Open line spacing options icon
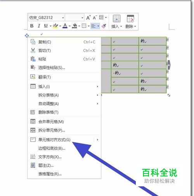Viewport: 194px width, 196px height. click(x=101, y=17)
